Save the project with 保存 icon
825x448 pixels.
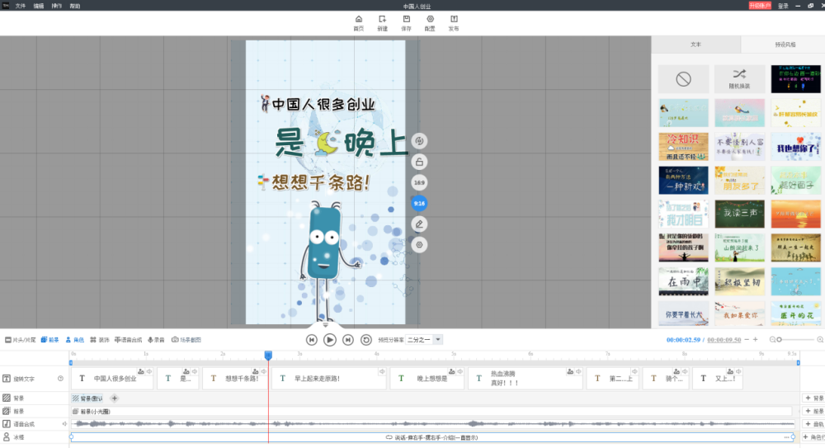coord(406,22)
